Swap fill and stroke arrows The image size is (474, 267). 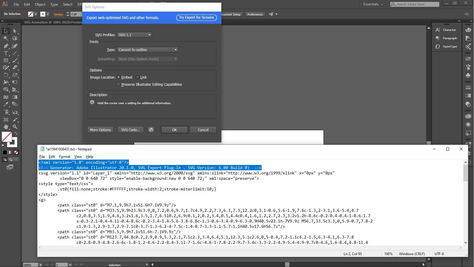tap(16, 133)
